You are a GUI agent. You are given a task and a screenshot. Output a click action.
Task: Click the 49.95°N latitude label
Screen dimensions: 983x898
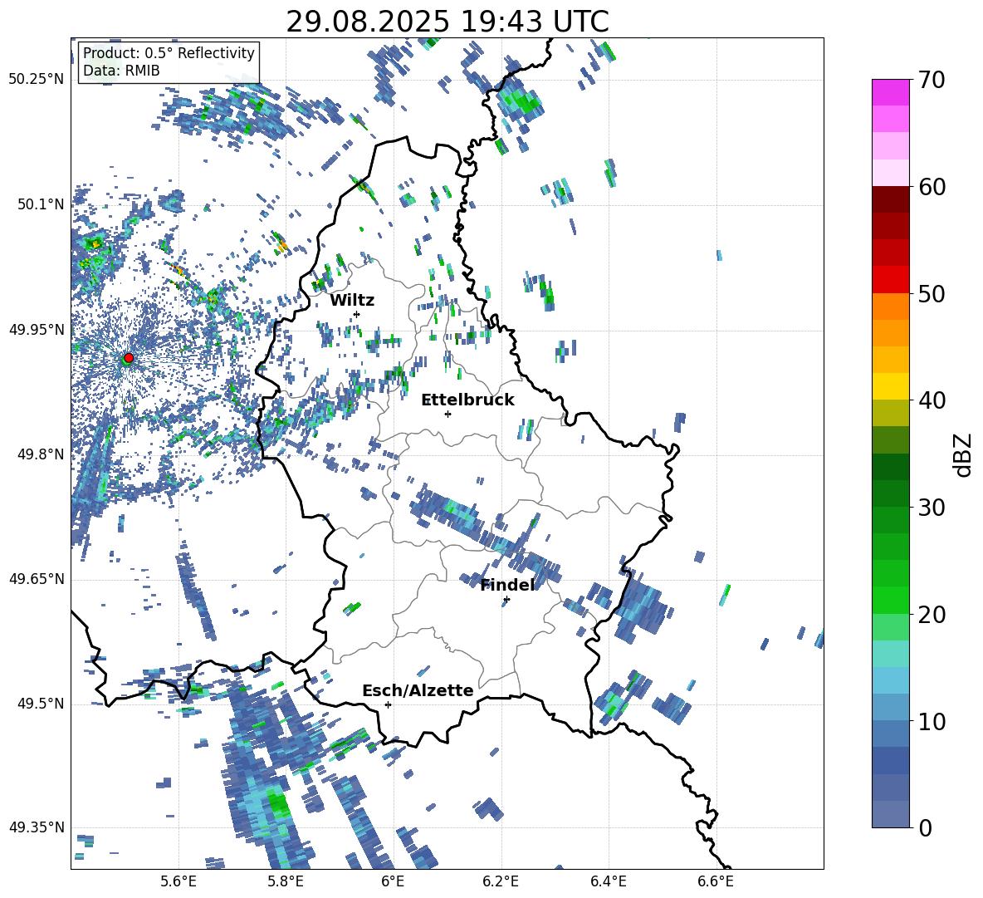pos(37,329)
